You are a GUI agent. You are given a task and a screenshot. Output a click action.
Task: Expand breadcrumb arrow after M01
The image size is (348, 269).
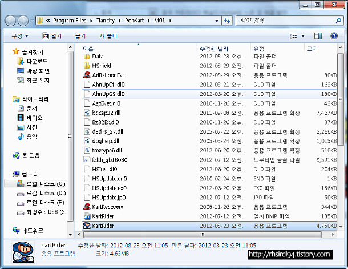click(x=171, y=21)
